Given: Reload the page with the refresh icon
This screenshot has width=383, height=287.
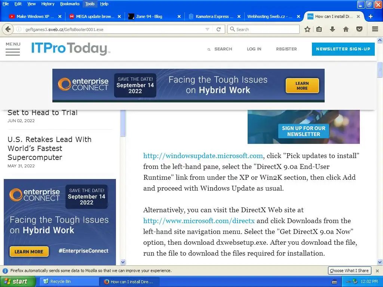Looking at the screenshot, I should coord(218,29).
